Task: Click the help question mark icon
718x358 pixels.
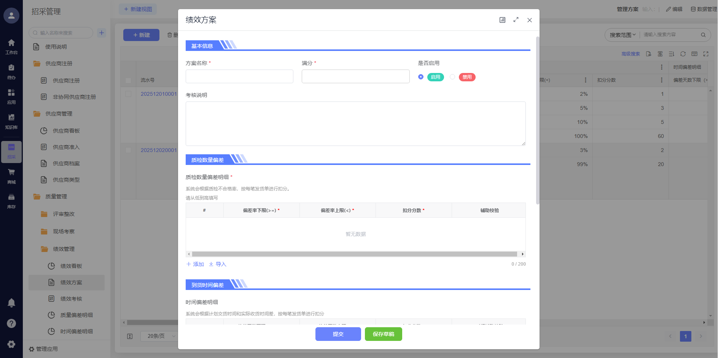Action: coord(11,323)
